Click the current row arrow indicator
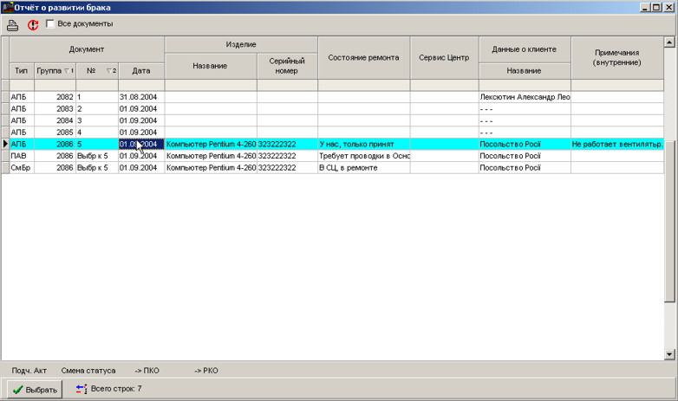The width and height of the screenshot is (678, 401). [5, 145]
